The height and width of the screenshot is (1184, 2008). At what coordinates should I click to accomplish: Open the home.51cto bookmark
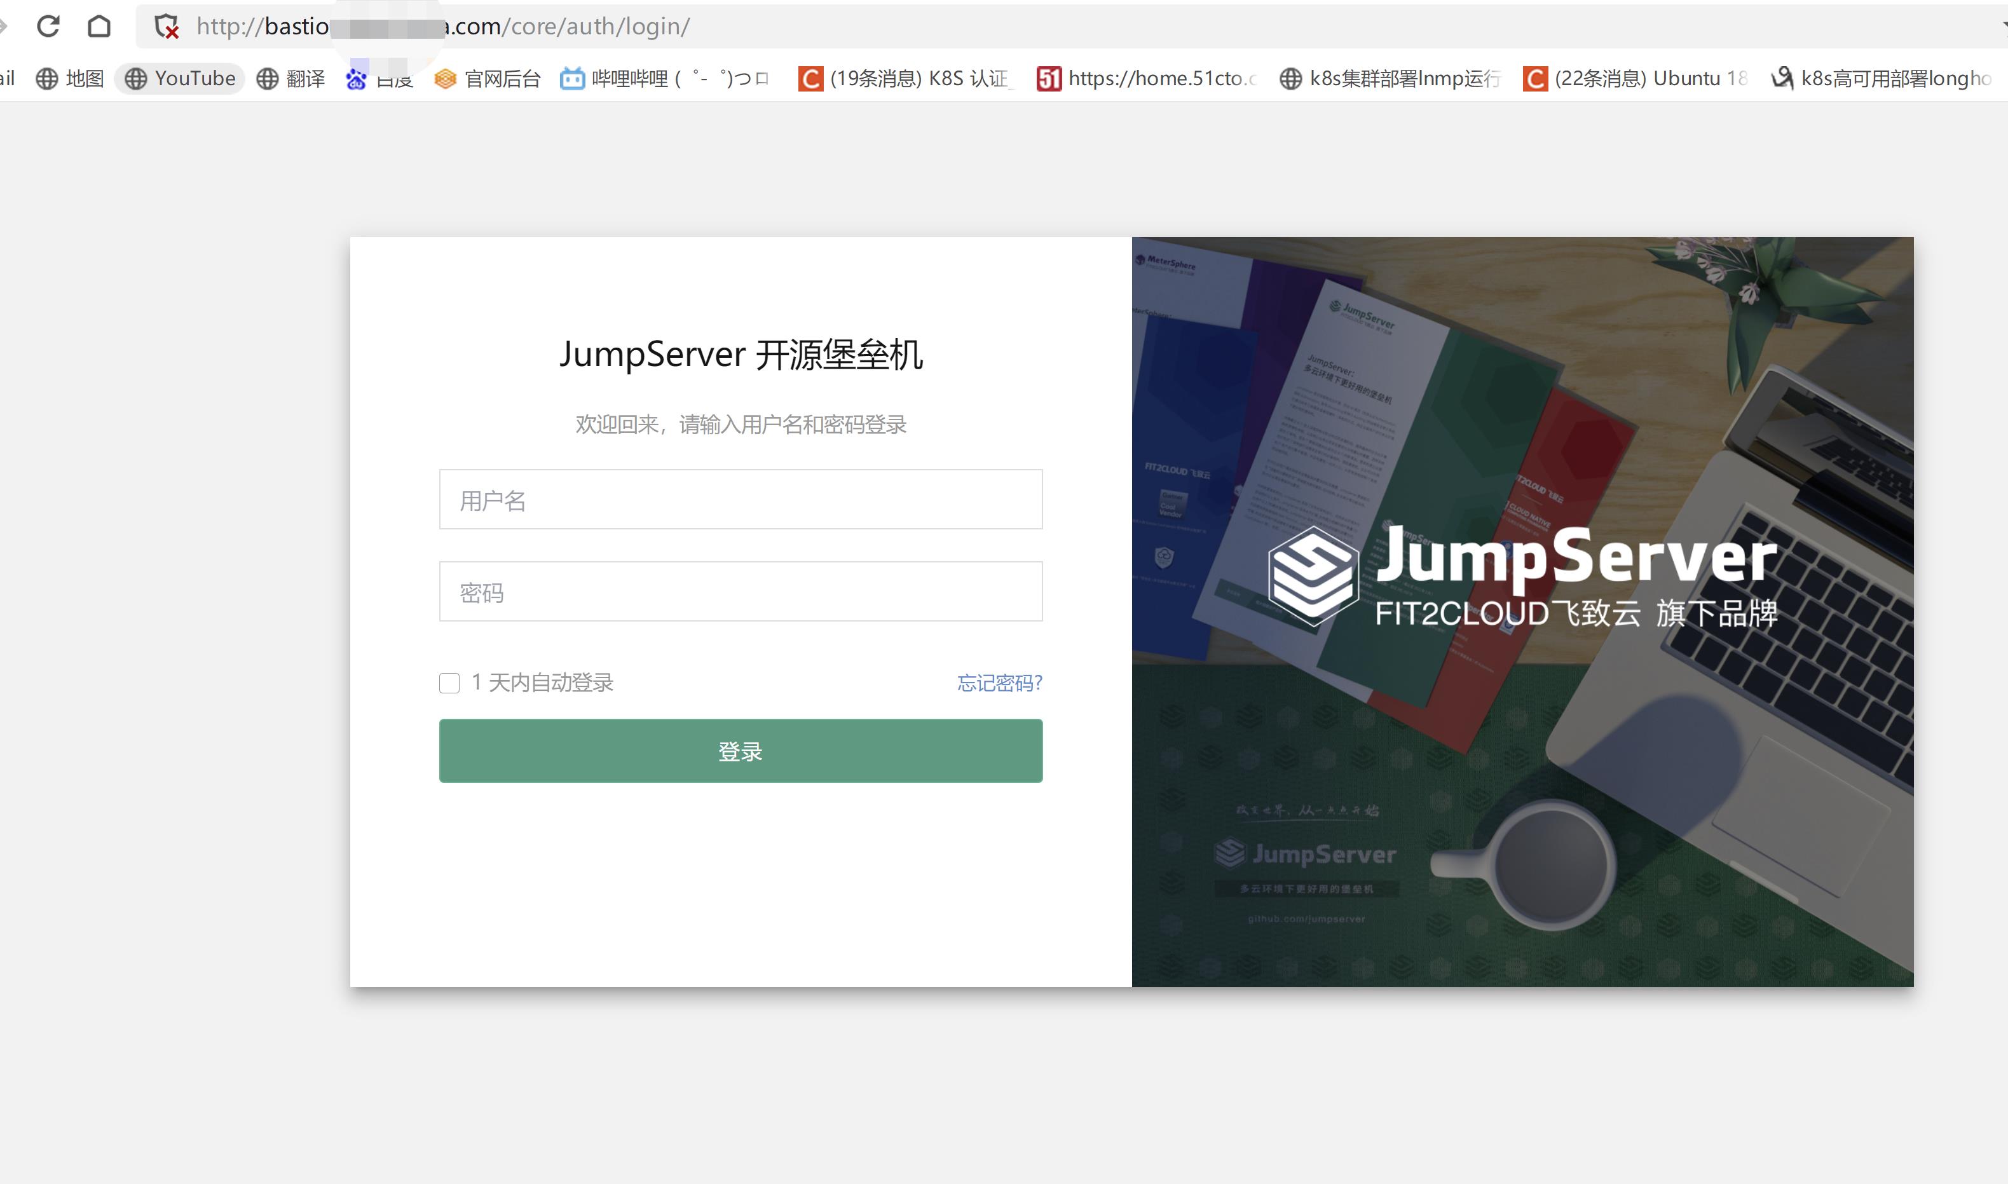1147,78
